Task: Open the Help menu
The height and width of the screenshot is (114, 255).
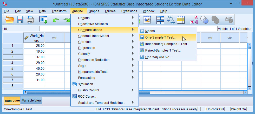Action: (x=164, y=11)
